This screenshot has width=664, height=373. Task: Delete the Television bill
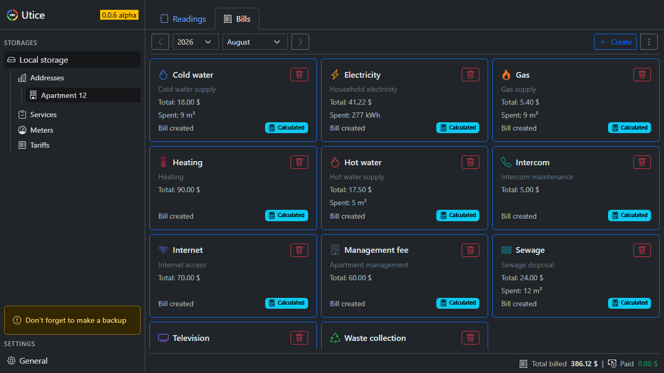(299, 338)
